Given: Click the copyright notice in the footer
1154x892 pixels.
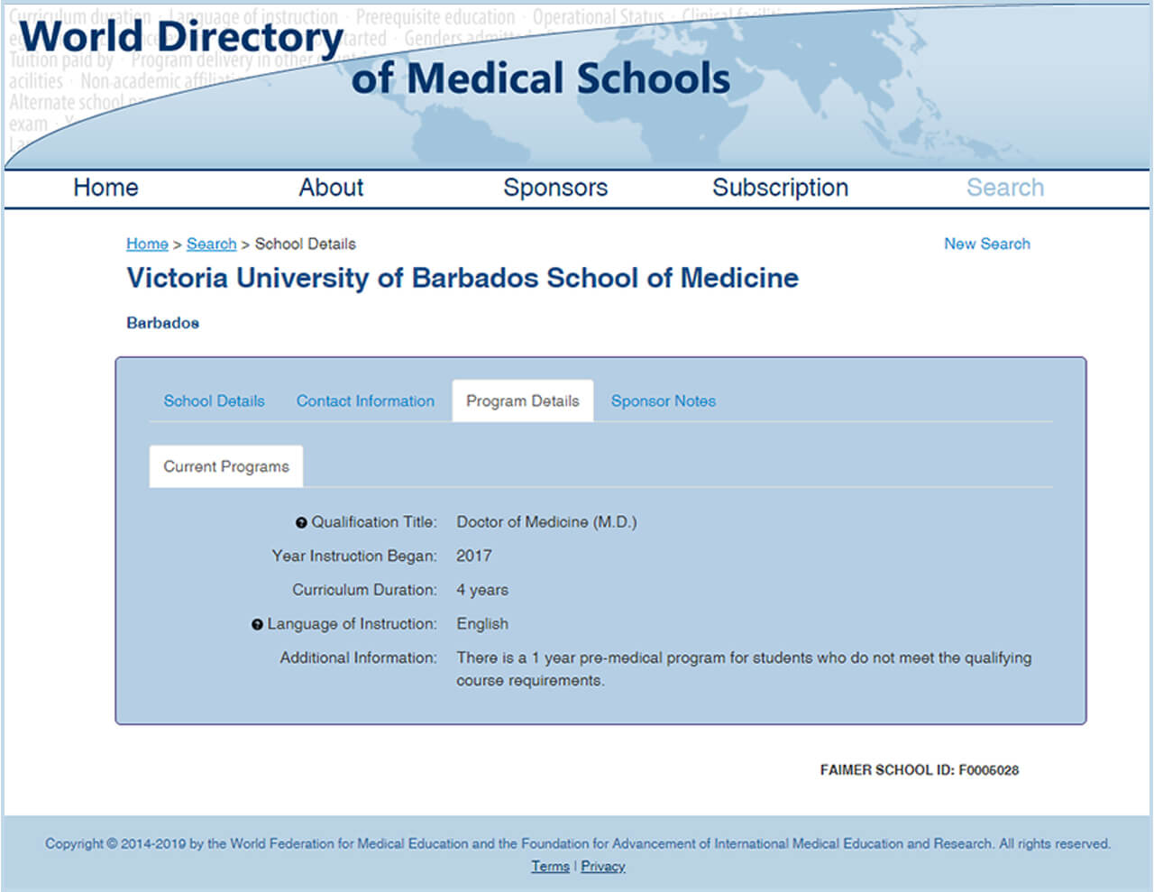Looking at the screenshot, I should pos(578,844).
